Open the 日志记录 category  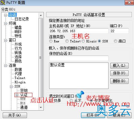[x=22, y=19]
